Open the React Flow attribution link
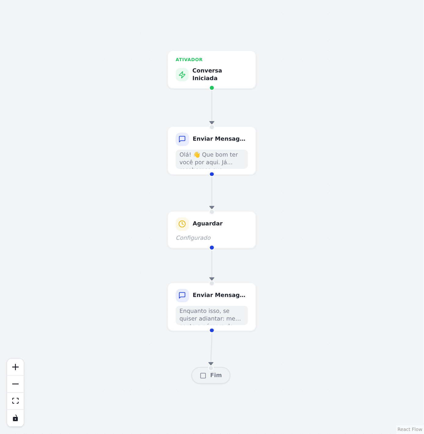This screenshot has width=424, height=434. tap(410, 429)
